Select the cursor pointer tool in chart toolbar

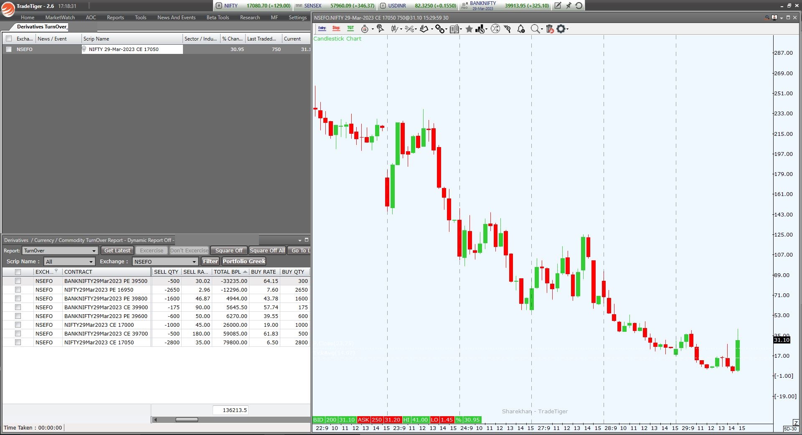pos(380,28)
